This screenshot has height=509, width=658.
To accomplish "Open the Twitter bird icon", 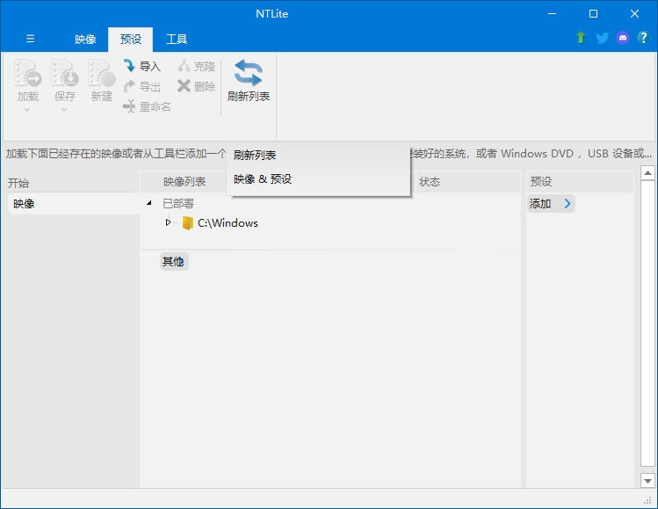I will click(x=602, y=38).
